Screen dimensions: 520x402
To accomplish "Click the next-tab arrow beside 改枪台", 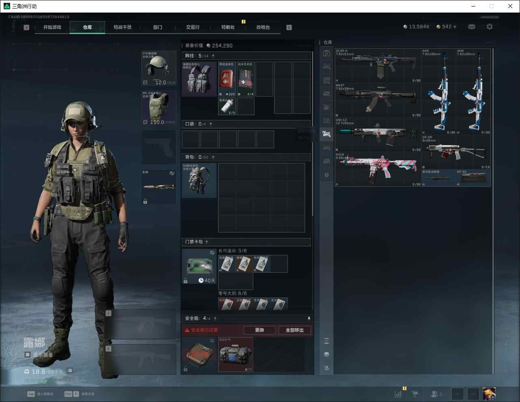I will point(289,28).
